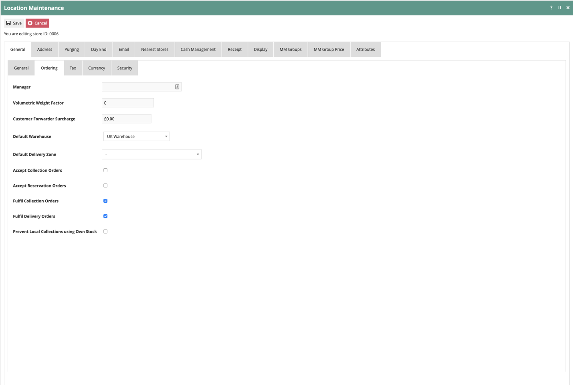Go to the Day End tab
The image size is (573, 385).
point(99,49)
